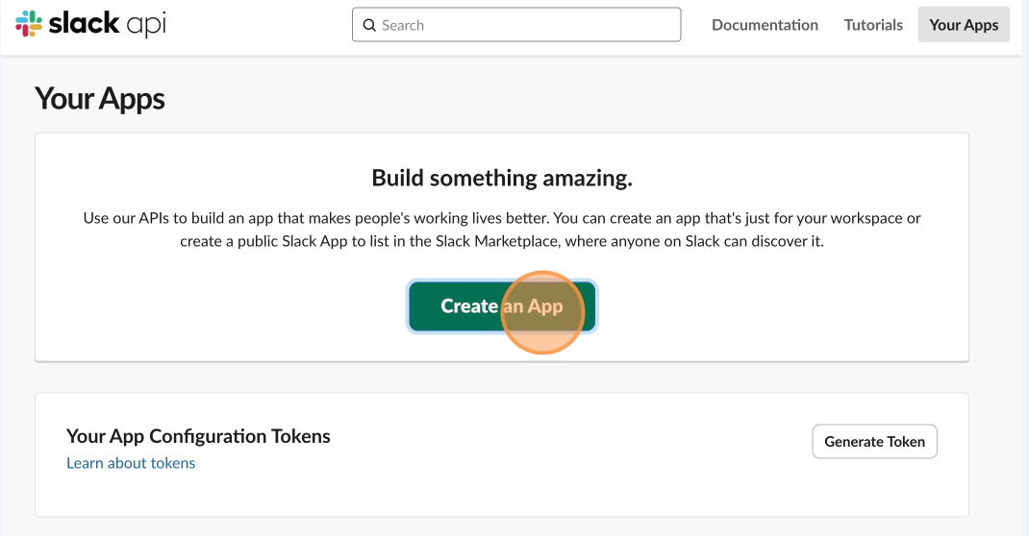This screenshot has height=536, width=1029.
Task: Click the empty area below Build something card button
Action: click(502, 346)
